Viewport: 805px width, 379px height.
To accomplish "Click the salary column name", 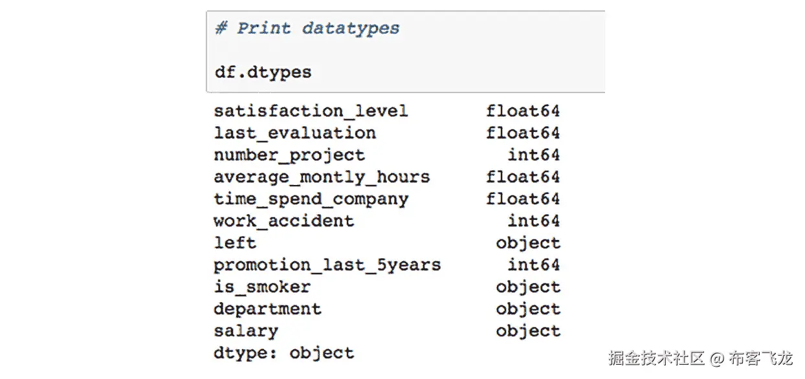I will click(x=246, y=331).
